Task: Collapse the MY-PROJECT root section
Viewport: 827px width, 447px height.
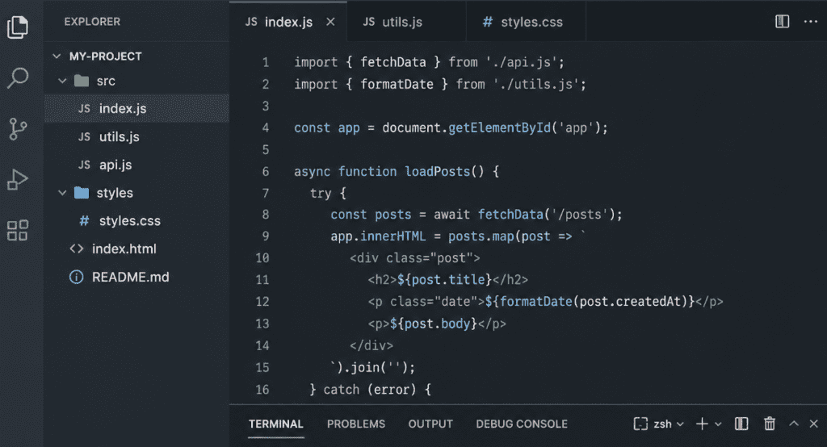Action: pos(57,56)
